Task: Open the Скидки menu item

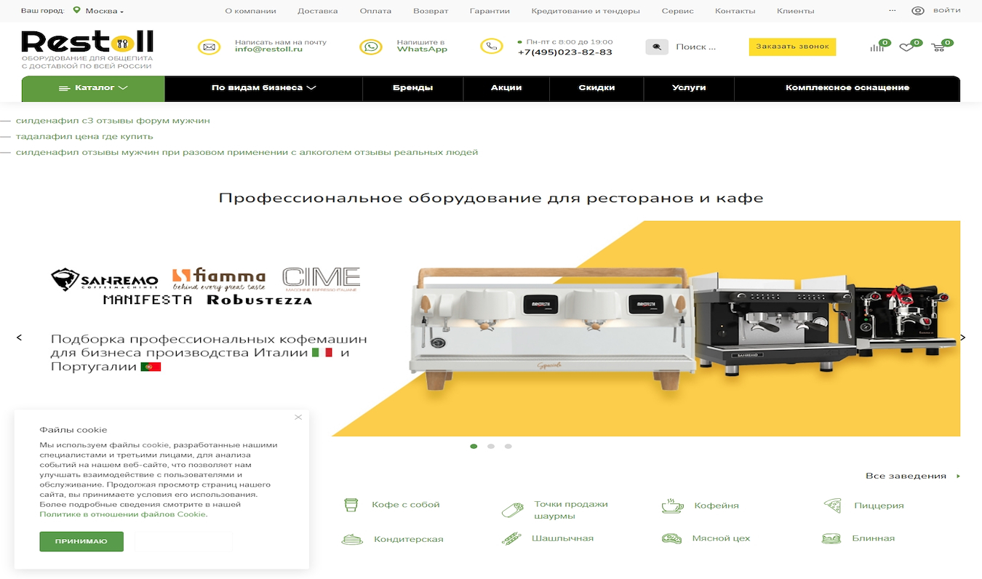Action: (x=596, y=88)
